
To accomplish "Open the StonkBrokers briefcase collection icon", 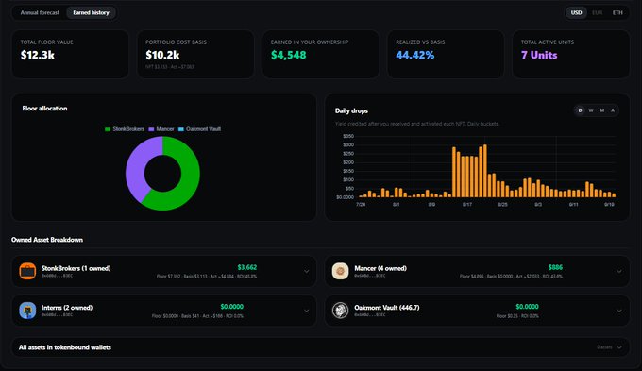I will (27, 271).
